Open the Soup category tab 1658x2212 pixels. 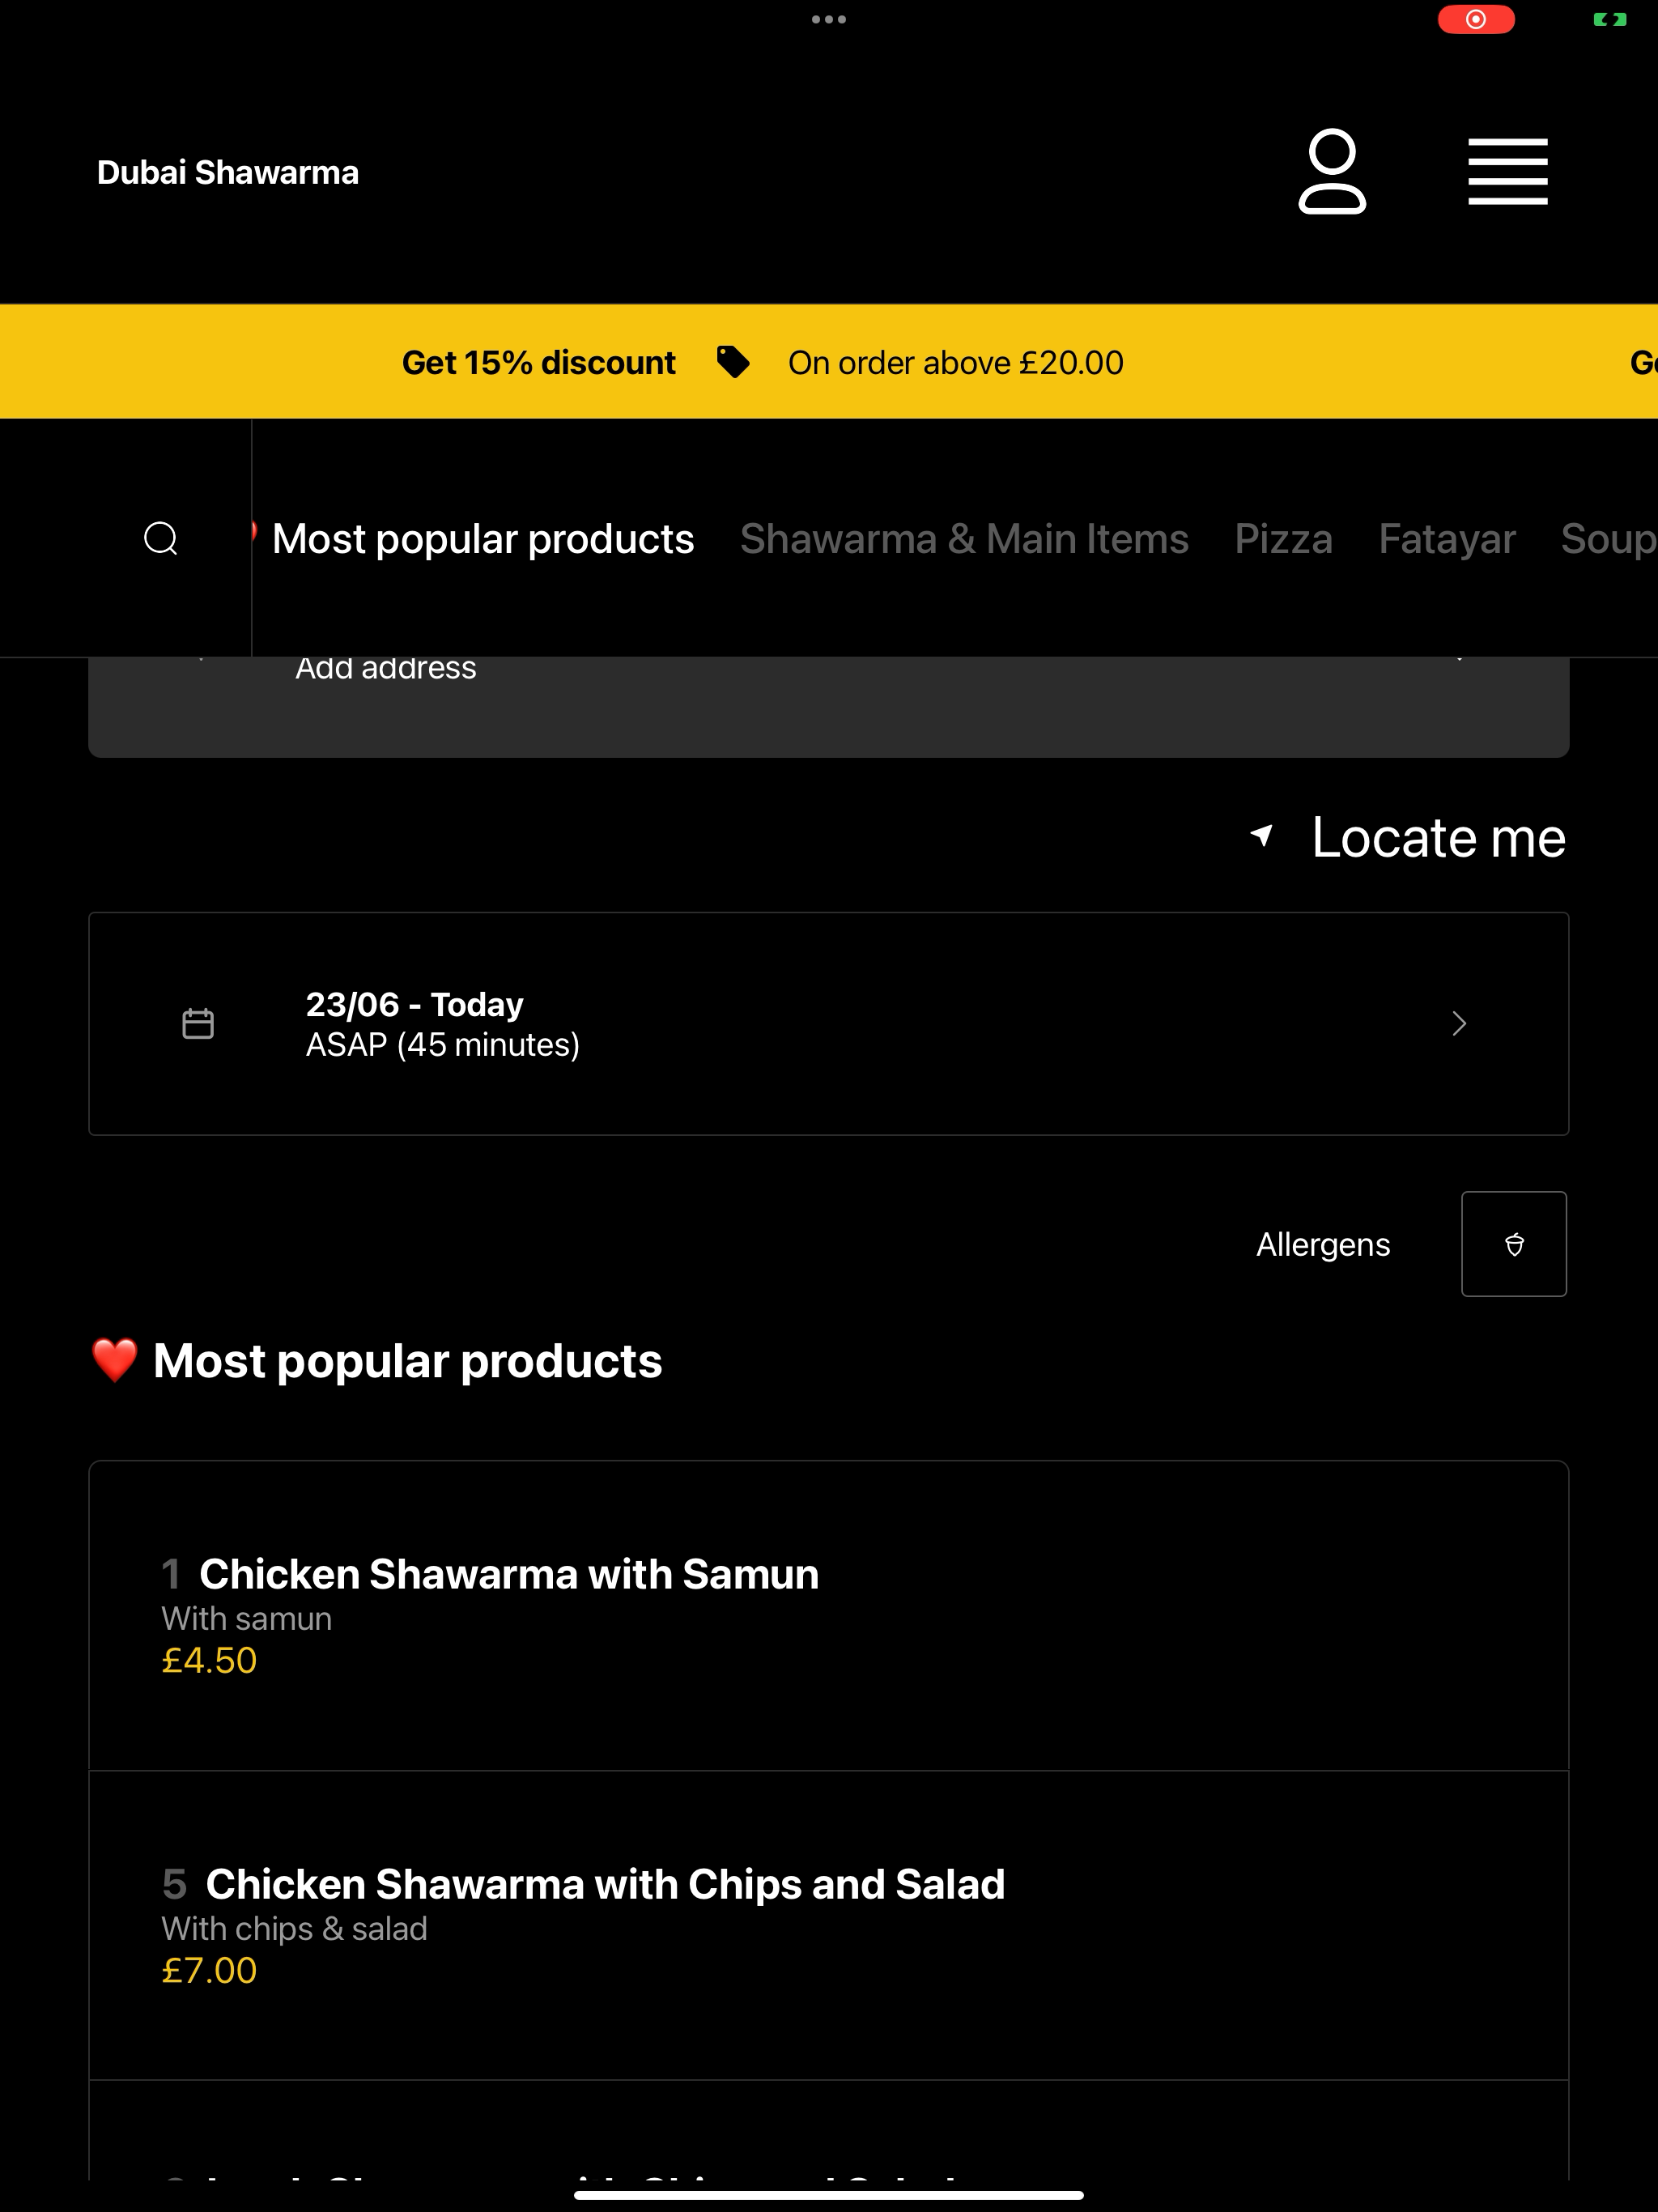click(x=1609, y=539)
